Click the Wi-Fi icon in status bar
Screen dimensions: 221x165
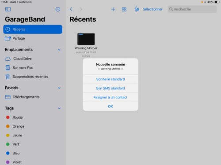pos(205,2)
